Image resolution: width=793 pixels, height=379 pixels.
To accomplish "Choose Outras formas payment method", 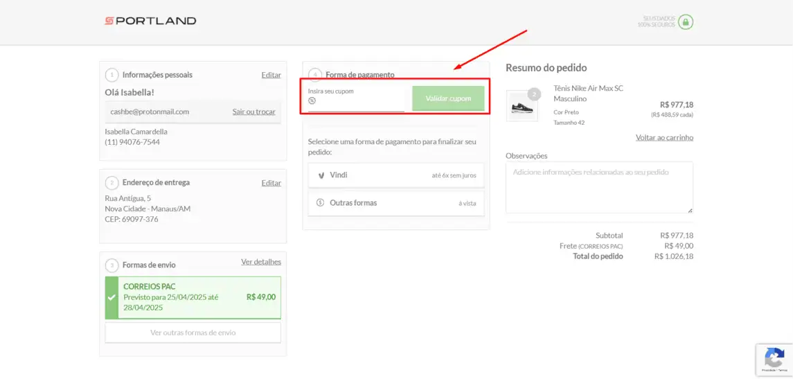I will tap(396, 203).
